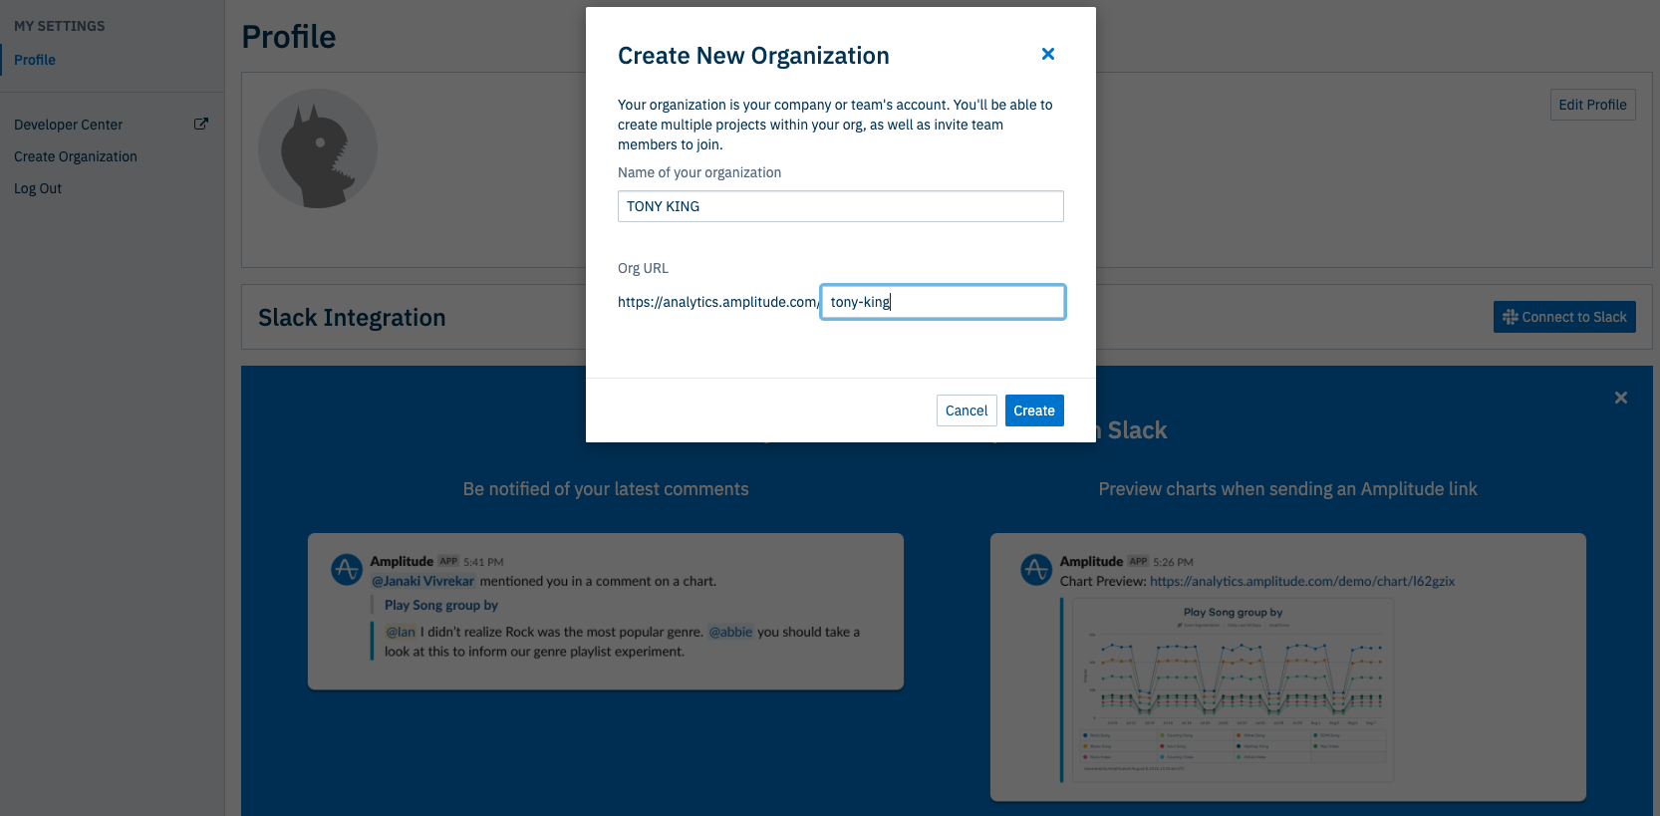Open Profile in My Settings sidebar
This screenshot has width=1660, height=816.
[35, 60]
